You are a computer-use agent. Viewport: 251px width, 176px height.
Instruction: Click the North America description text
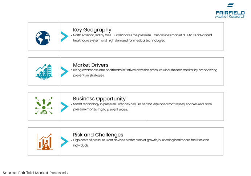[x=142, y=38]
